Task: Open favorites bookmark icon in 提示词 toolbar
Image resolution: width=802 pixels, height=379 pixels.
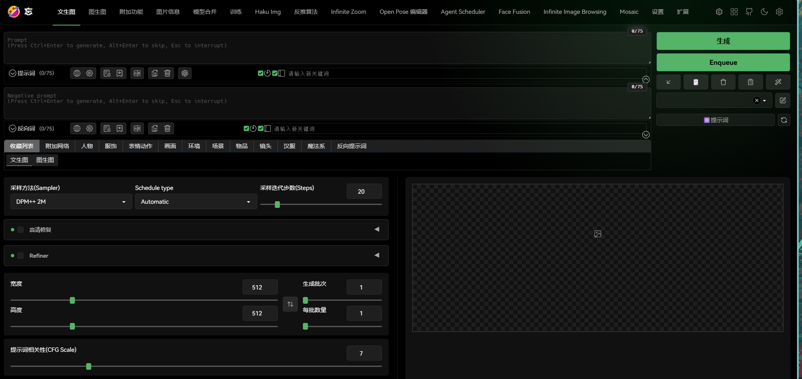Action: 120,73
